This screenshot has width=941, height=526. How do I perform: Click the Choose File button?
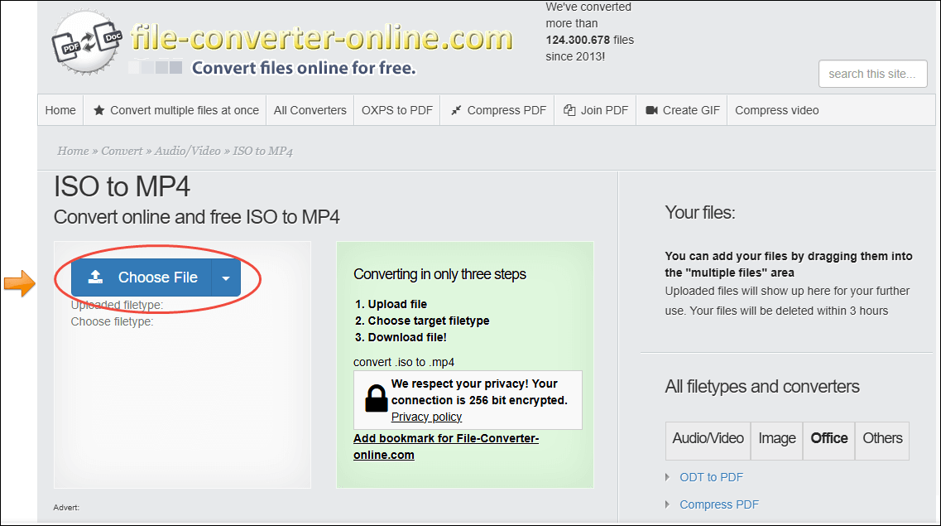click(x=142, y=277)
